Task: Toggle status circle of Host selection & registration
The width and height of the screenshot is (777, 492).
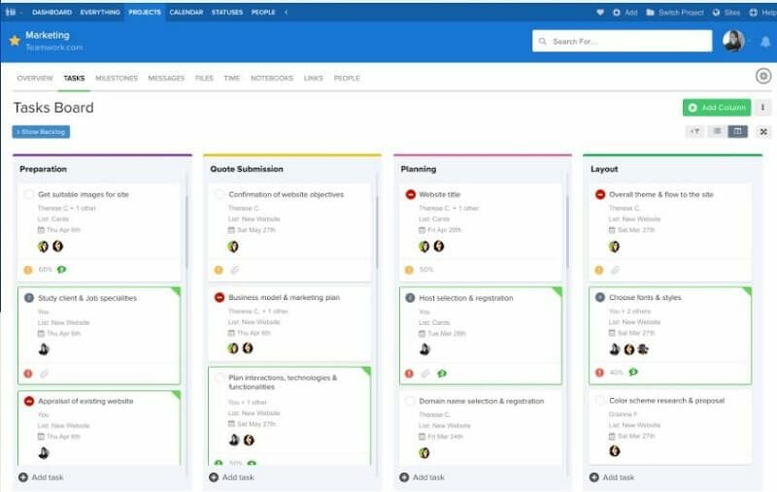Action: coord(410,298)
